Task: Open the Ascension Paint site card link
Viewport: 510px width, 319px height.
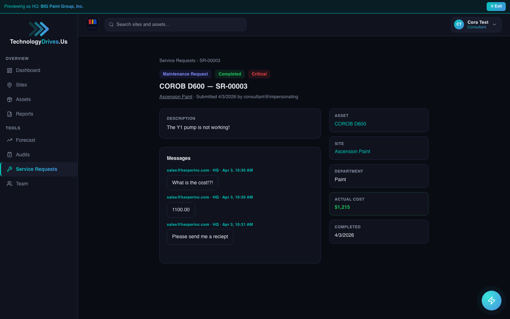Action: (352, 152)
